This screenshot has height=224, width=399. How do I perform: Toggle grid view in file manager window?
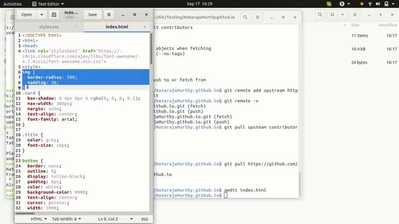point(332,15)
